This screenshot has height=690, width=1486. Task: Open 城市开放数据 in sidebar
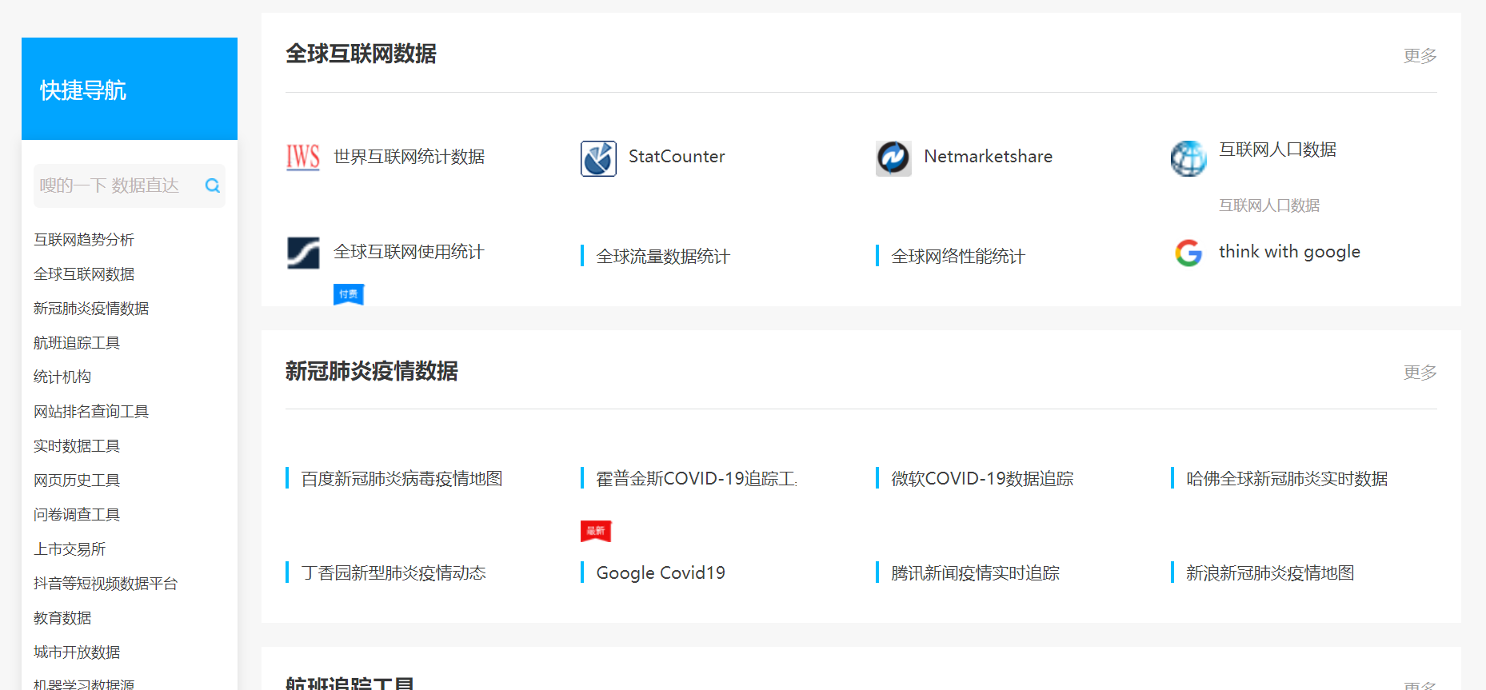77,652
